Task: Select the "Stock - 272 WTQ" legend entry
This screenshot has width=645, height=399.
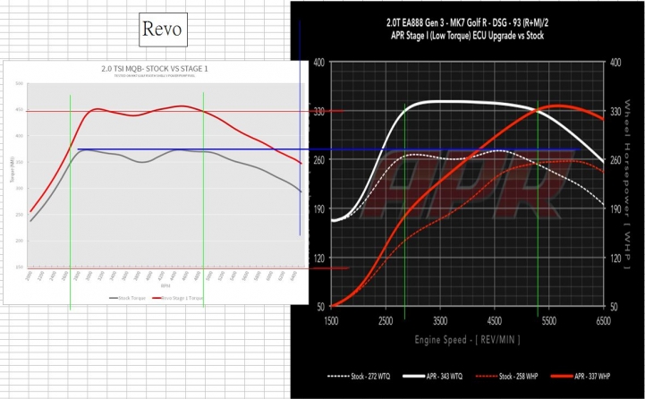Action: [359, 377]
